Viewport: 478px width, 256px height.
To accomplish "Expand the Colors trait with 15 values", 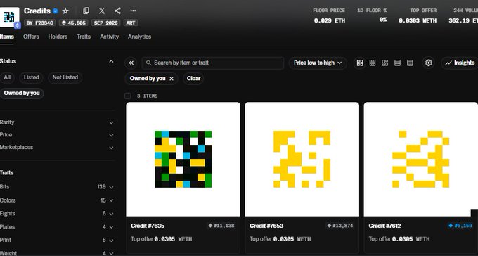I will click(57, 200).
